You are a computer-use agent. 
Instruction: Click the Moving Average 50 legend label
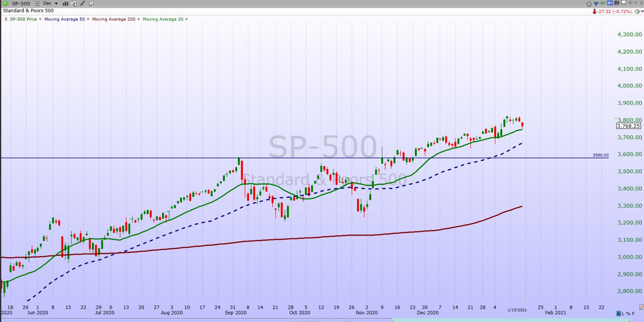tap(64, 19)
